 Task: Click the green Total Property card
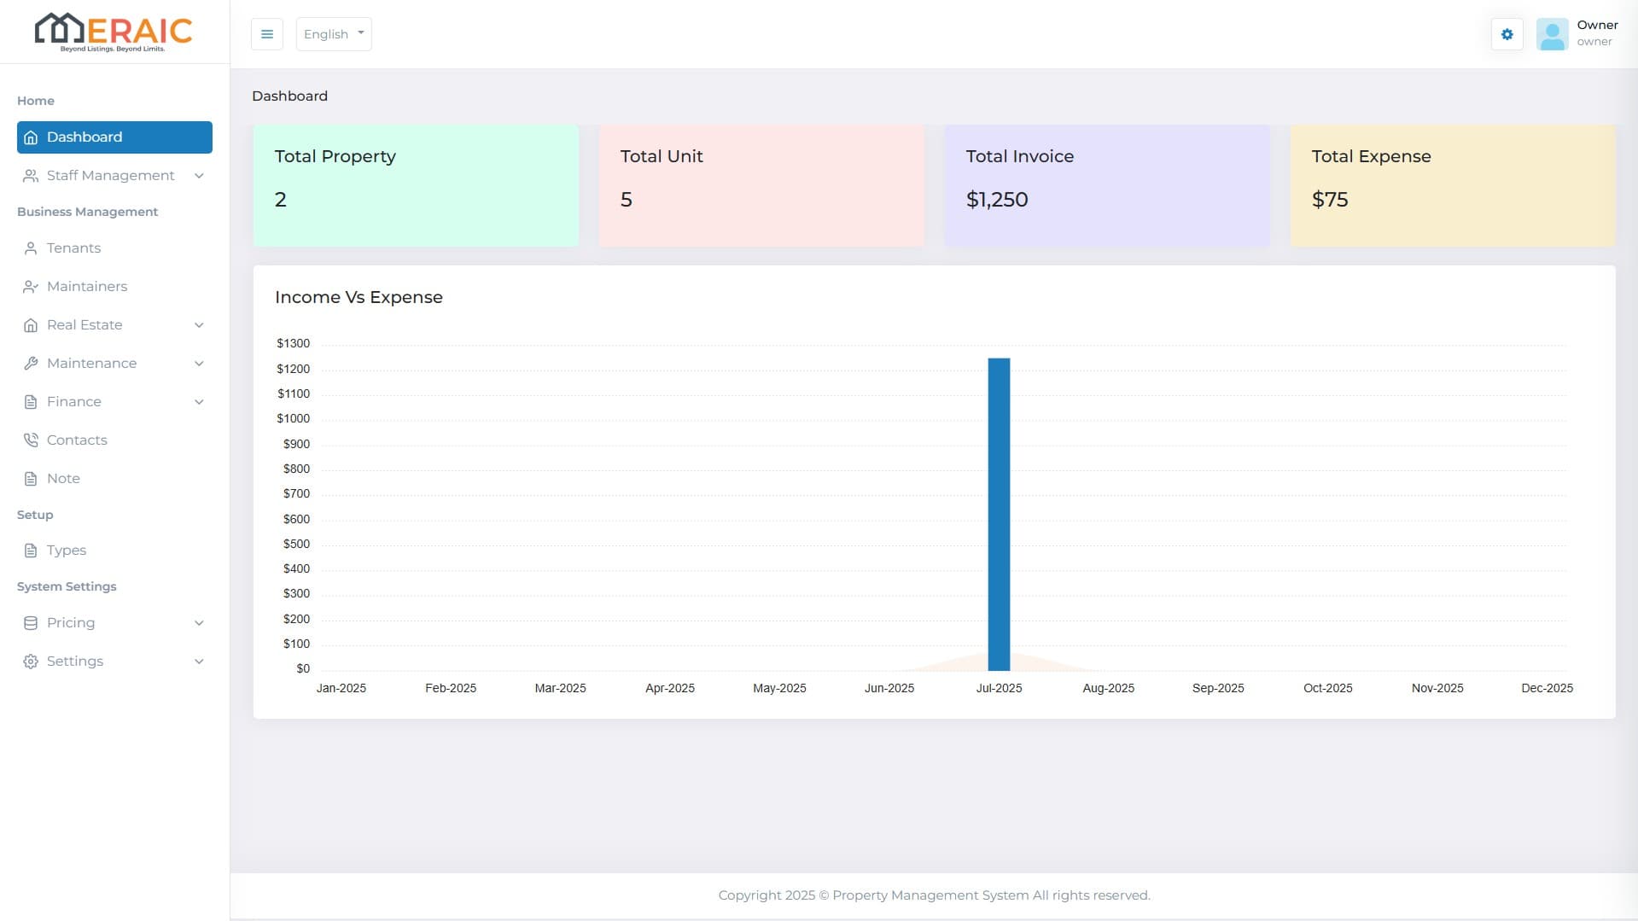pyautogui.click(x=416, y=185)
